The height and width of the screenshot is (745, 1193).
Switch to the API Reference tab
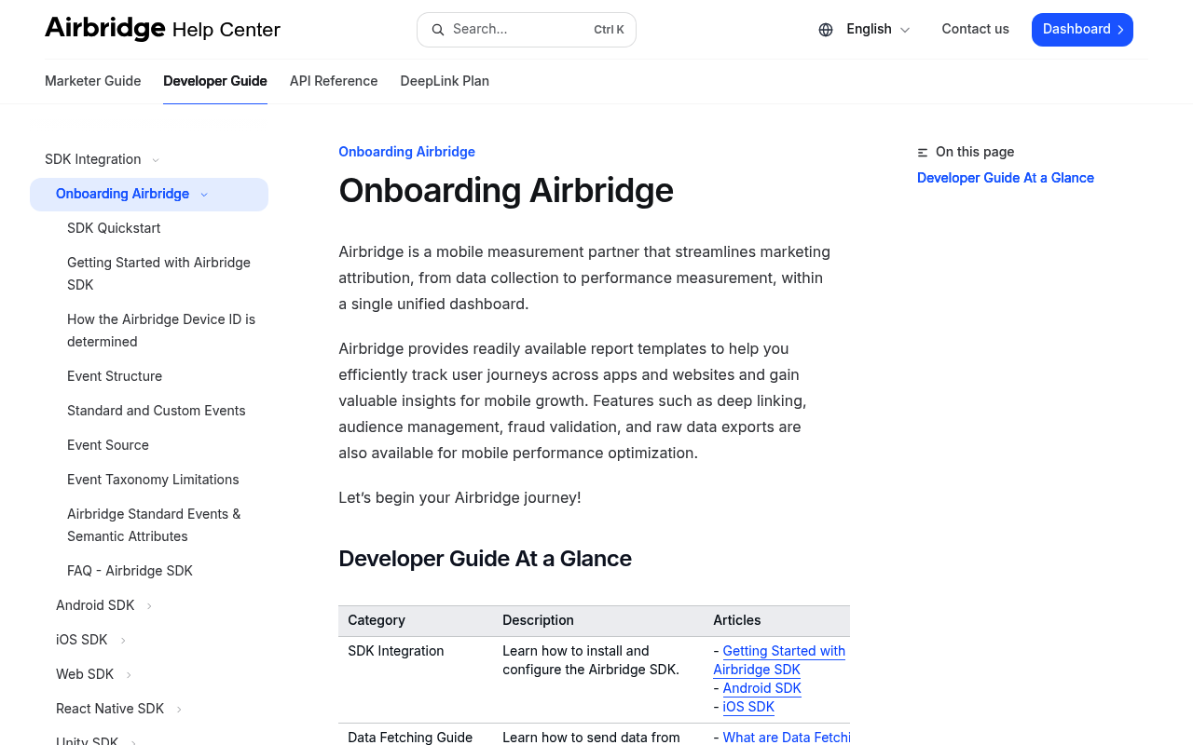coord(334,81)
